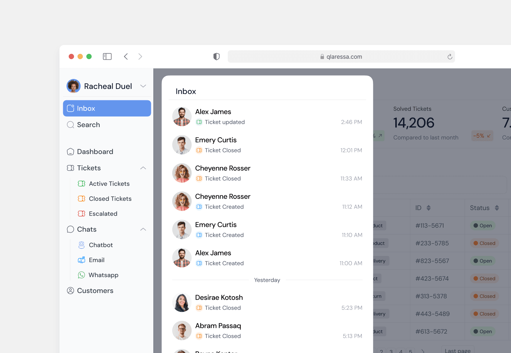Click the Search magnifier icon
This screenshot has height=353, width=511.
coord(70,125)
